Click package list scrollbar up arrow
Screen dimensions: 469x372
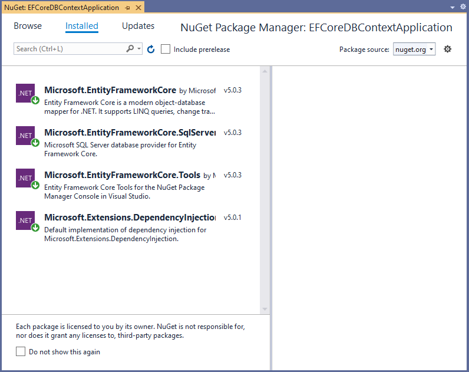tap(265, 71)
